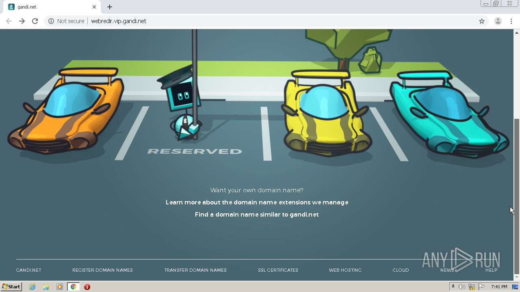Screen dimensions: 520x292
Task: Open a new tab with plus button
Action: [110, 7]
